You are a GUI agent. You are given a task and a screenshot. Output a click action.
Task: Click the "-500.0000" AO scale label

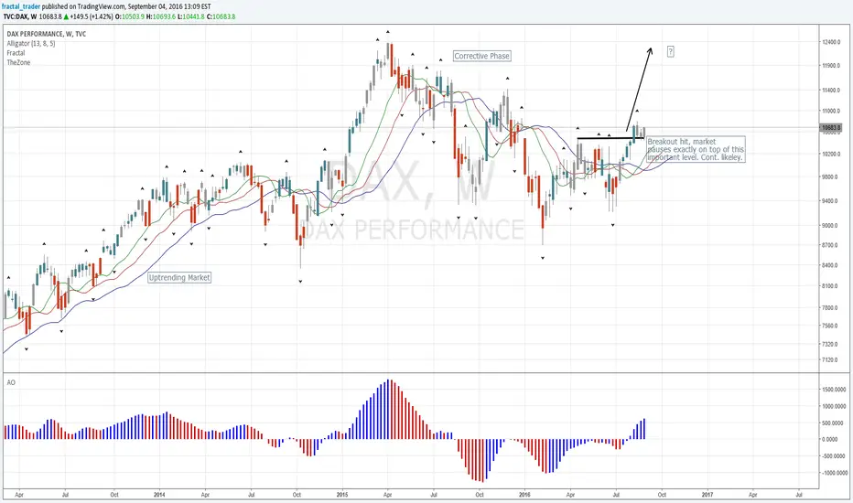coord(833,456)
